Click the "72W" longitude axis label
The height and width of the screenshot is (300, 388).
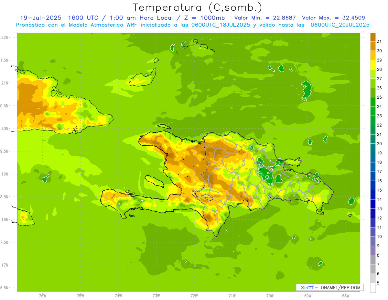coord(194,295)
